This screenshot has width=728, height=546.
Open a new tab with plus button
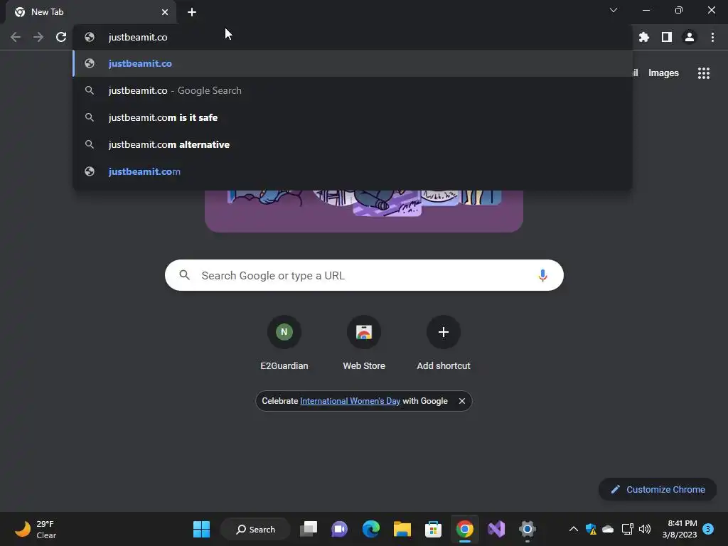pos(192,12)
